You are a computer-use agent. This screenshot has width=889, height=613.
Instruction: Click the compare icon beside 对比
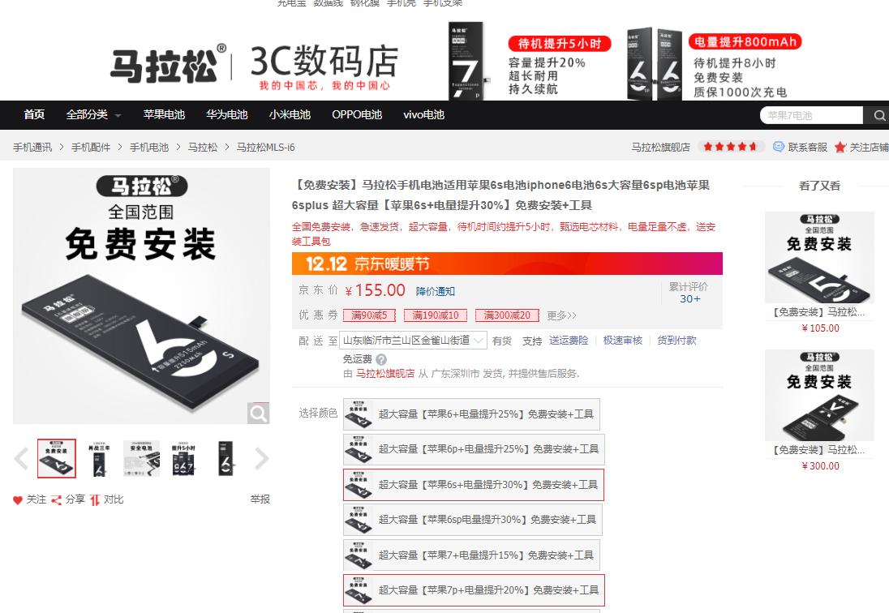pos(92,500)
